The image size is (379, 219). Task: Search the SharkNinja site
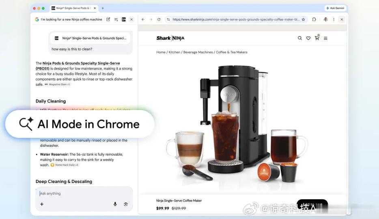tap(300, 38)
